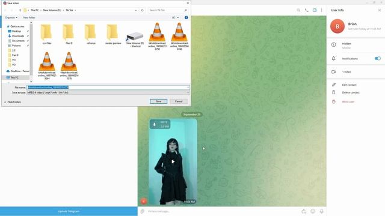Viewport: 385px width, 216px height.
Task: Select Block user option
Action: (x=348, y=101)
